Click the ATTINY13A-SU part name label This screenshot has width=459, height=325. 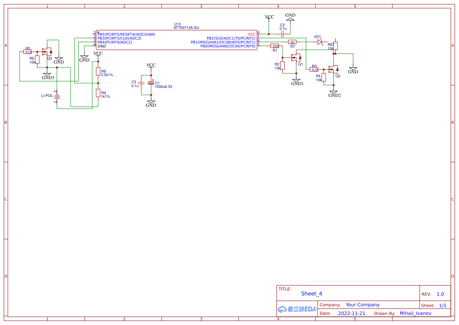coord(186,28)
